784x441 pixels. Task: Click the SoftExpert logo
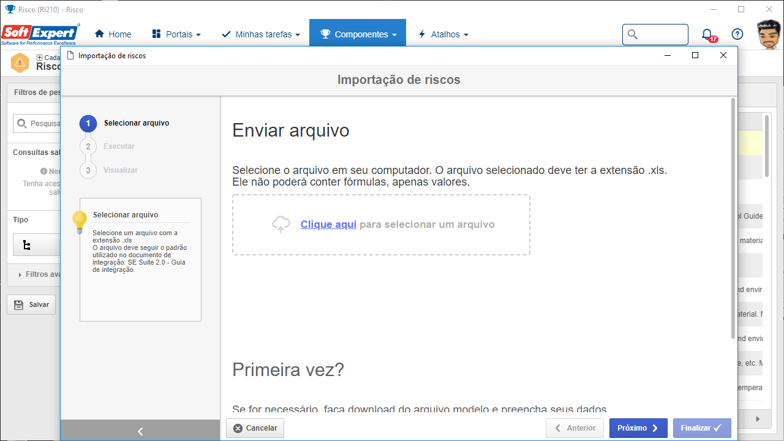tap(40, 34)
